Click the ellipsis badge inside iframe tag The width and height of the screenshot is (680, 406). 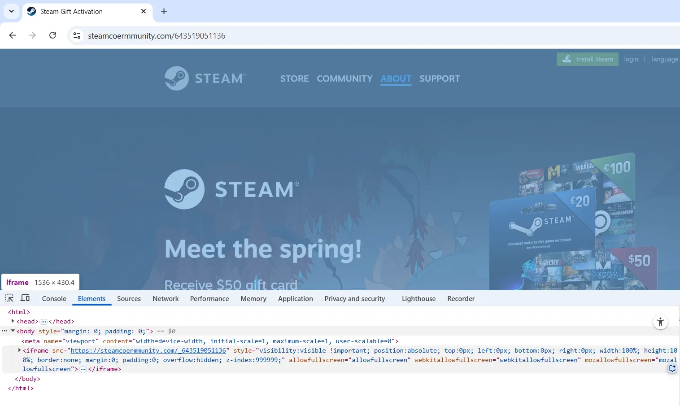83,369
